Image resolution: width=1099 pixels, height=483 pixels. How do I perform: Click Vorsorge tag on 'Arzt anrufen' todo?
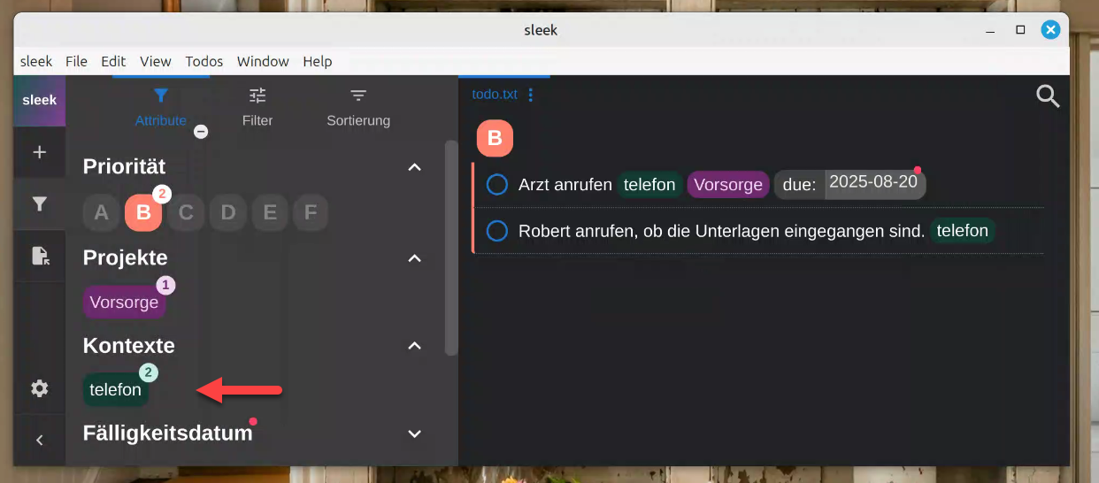(x=728, y=185)
